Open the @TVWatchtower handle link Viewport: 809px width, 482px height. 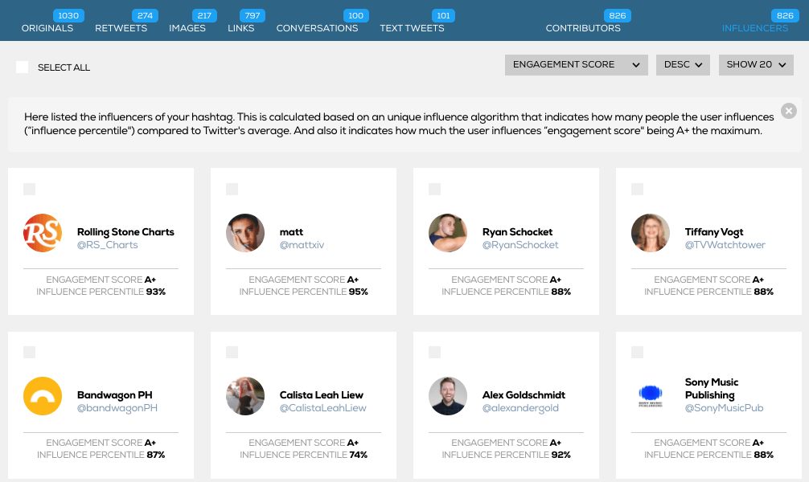pos(725,245)
